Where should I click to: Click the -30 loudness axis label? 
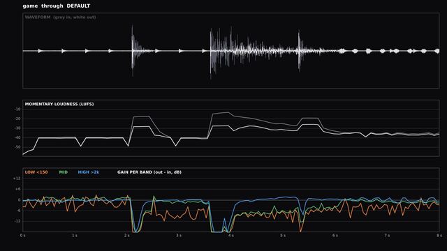pos(17,128)
